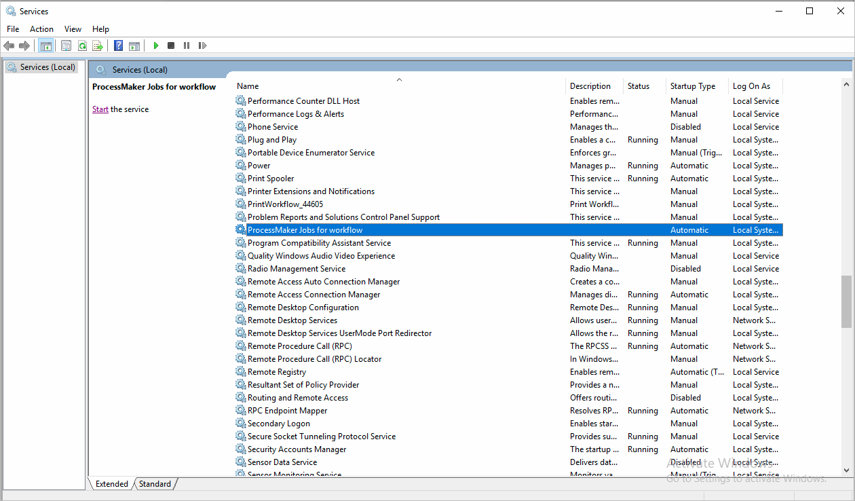Image resolution: width=855 pixels, height=501 pixels.
Task: Click the Refresh toolbar icon
Action: pyautogui.click(x=82, y=45)
